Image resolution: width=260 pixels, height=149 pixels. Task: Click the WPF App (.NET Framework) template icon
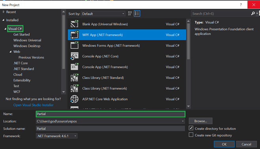click(x=75, y=35)
